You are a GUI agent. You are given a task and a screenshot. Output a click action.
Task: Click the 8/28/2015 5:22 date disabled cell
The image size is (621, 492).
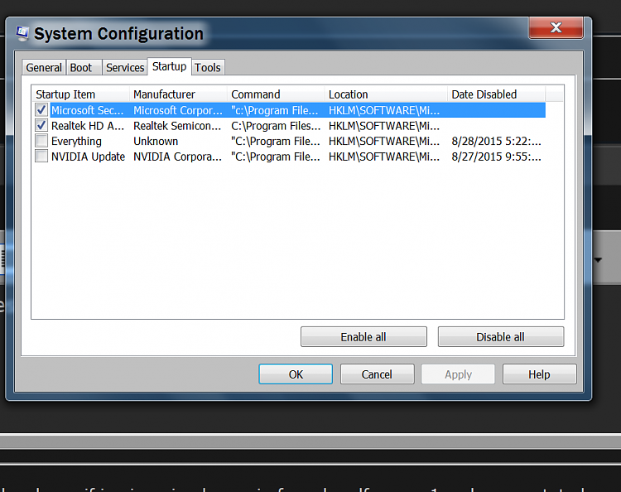496,141
